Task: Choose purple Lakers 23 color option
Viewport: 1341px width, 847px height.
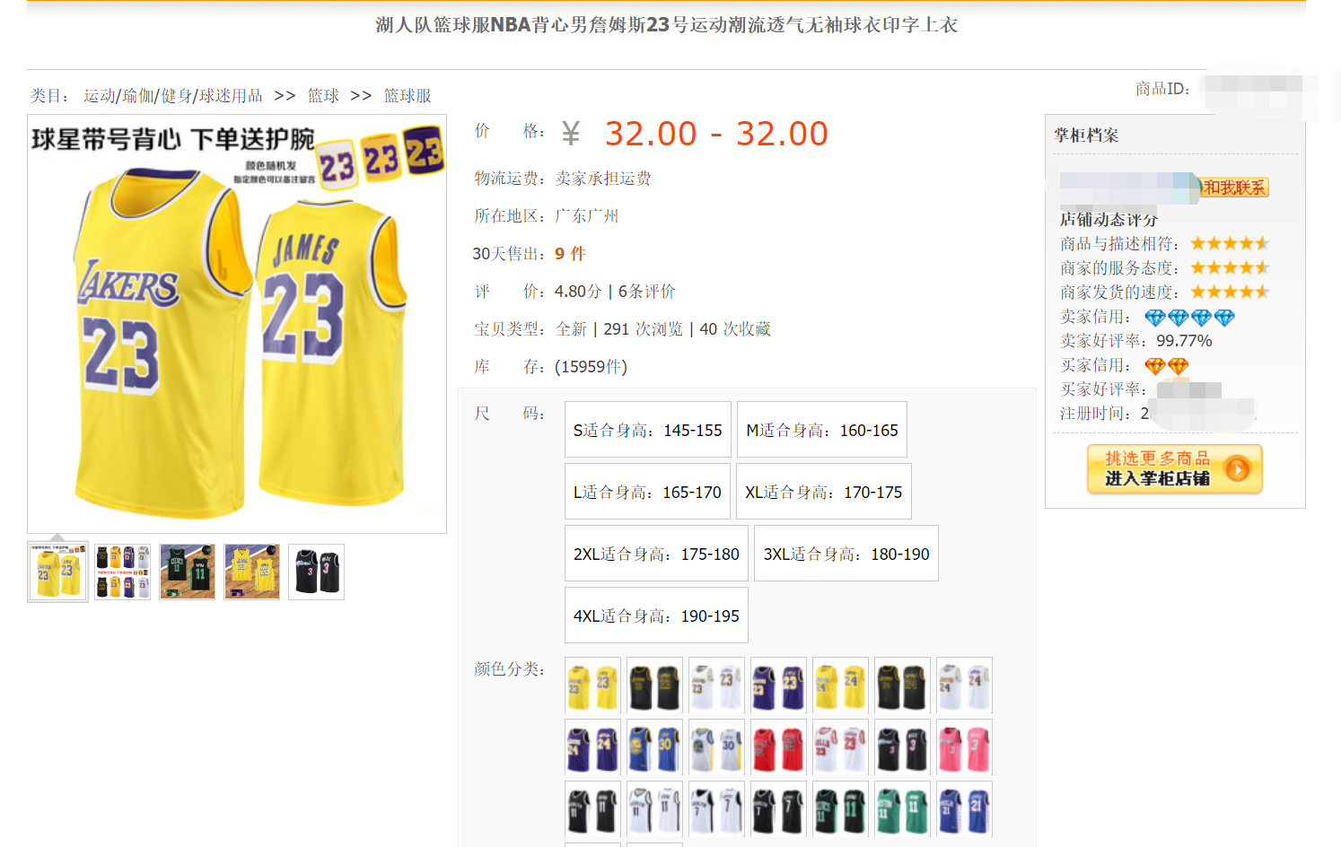Action: [778, 685]
